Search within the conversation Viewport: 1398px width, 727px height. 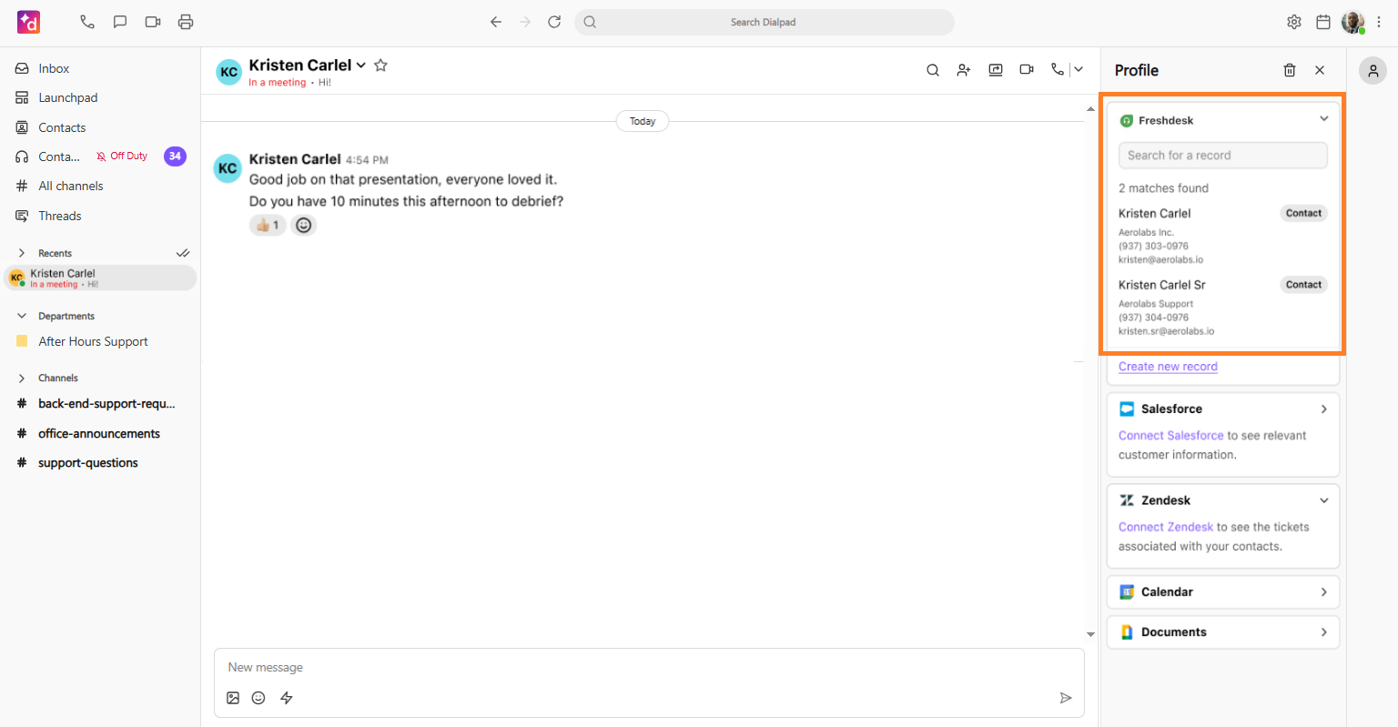tap(933, 70)
